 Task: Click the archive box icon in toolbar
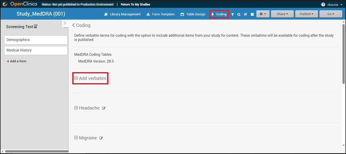(x=252, y=15)
